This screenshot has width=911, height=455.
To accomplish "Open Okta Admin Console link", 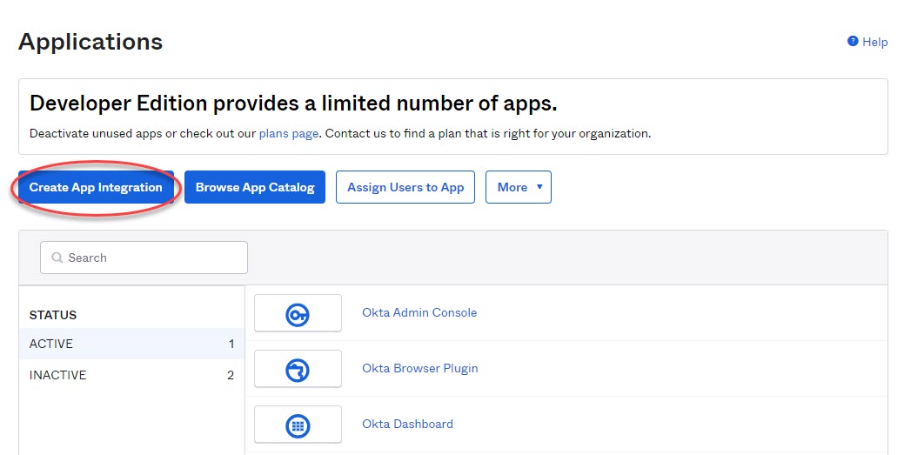I will coord(419,312).
